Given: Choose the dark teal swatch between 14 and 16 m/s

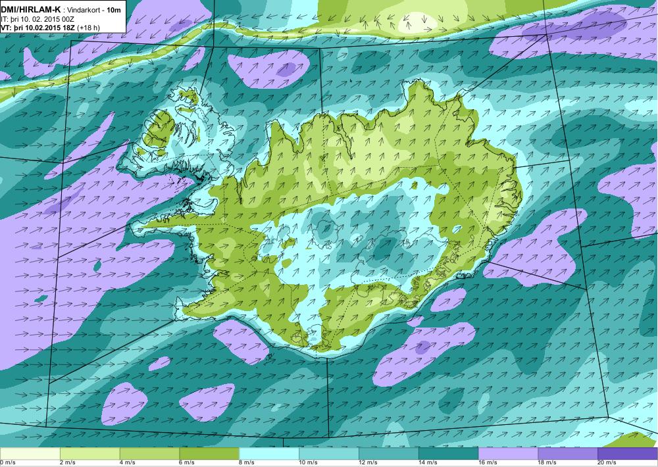Looking at the screenshot, I should click(449, 453).
